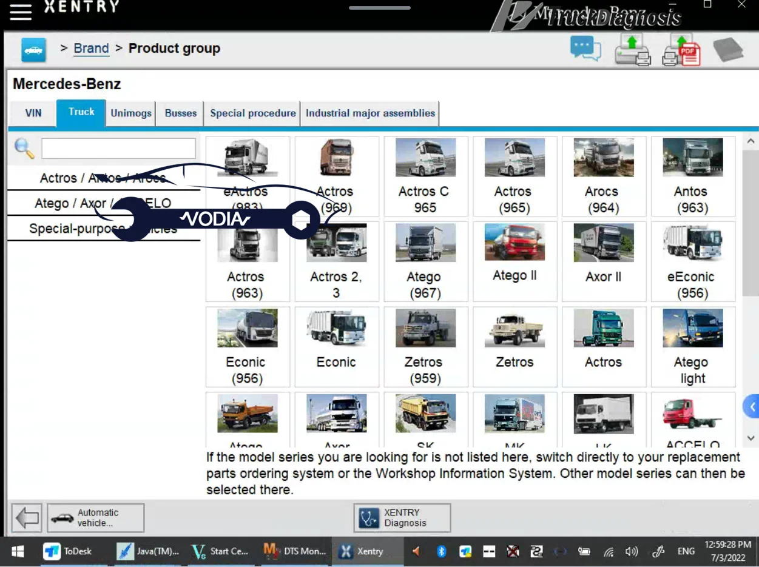759x567 pixels.
Task: Select the Atego II tile
Action: coord(514,261)
